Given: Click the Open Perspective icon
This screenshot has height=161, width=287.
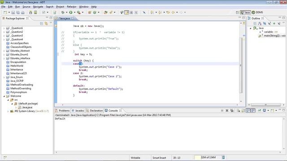Looking at the screenshot, I should coord(237,13).
